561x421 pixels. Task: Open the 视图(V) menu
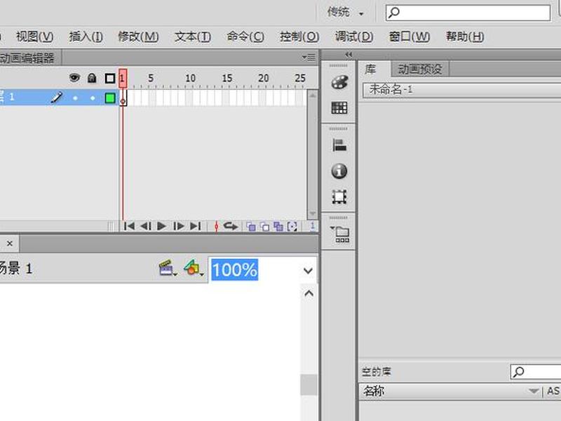click(x=34, y=36)
